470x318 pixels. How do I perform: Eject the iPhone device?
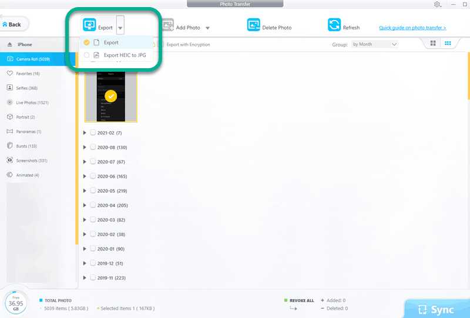tap(9, 45)
